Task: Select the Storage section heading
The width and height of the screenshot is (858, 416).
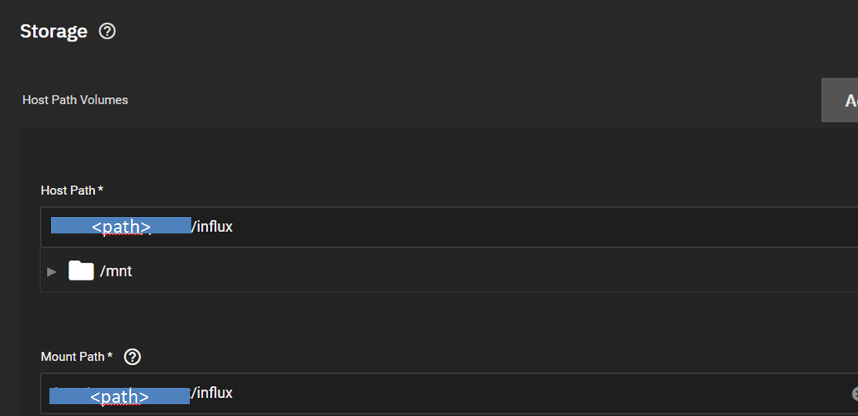Action: click(x=53, y=31)
